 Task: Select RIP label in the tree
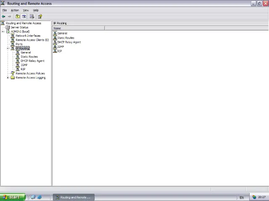pos(23,69)
